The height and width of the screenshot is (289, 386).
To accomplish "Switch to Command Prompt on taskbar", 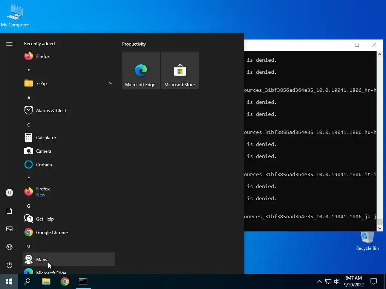I will pyautogui.click(x=83, y=281).
